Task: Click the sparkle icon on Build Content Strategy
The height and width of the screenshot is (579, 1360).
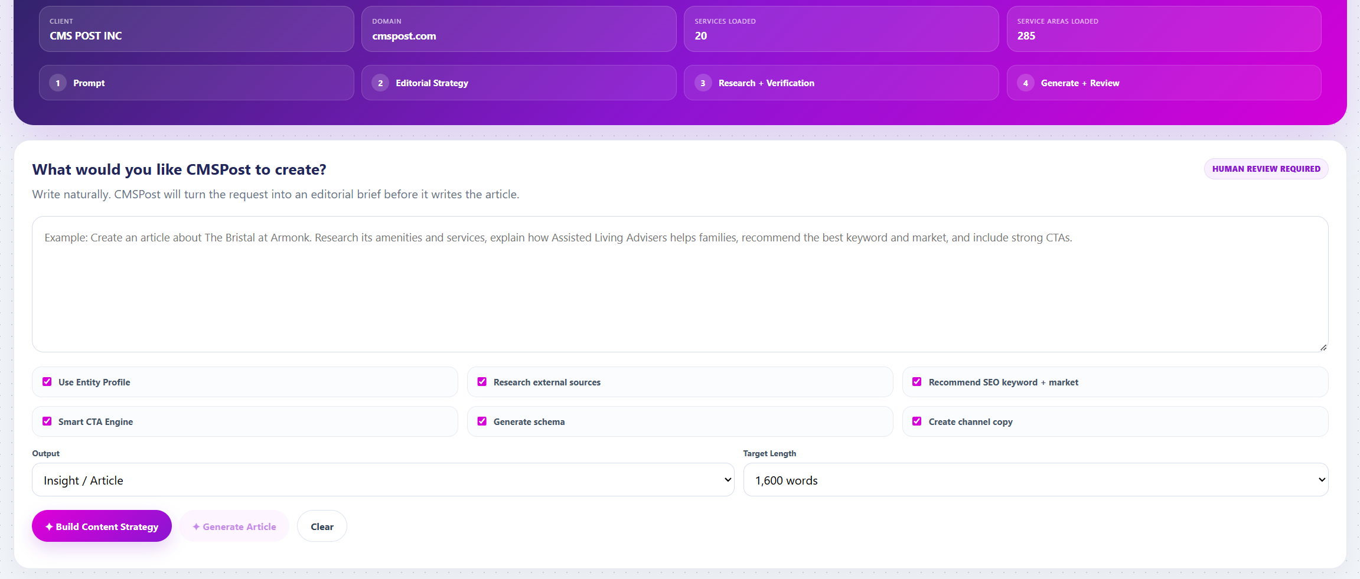Action: pyautogui.click(x=49, y=526)
